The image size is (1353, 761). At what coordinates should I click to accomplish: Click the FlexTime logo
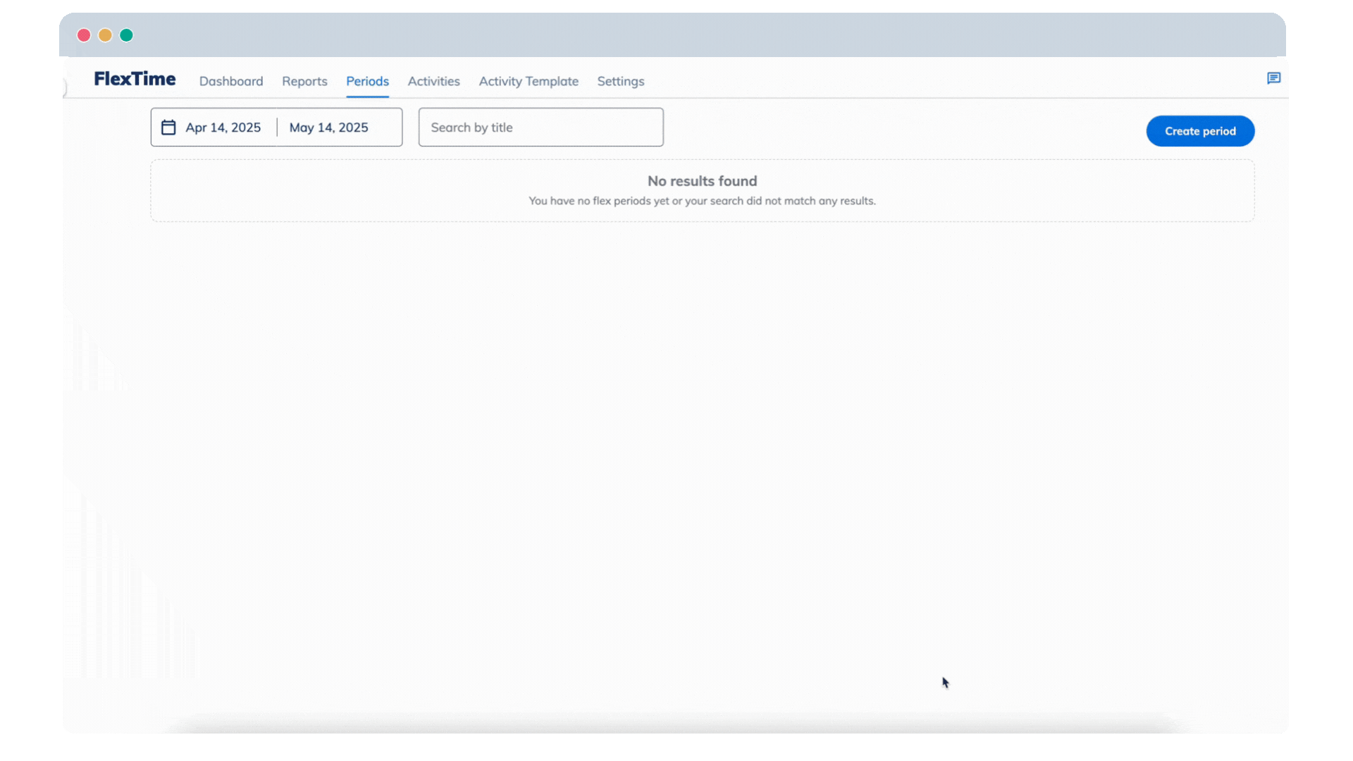(x=135, y=80)
